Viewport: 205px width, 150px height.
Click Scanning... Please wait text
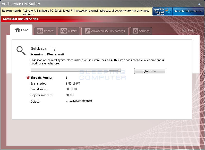47,54
